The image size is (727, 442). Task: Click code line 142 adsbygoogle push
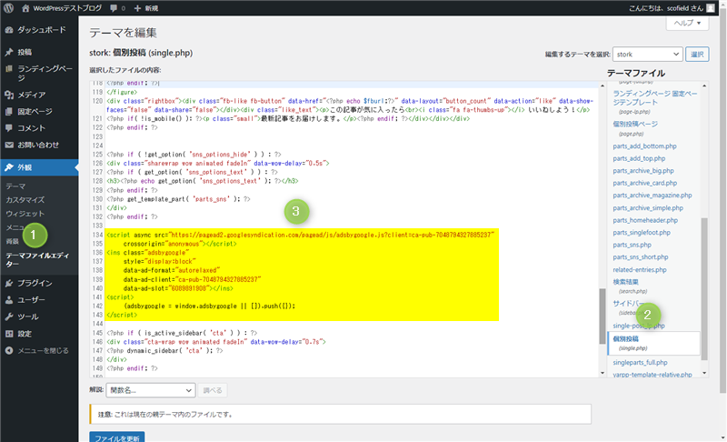tap(209, 306)
